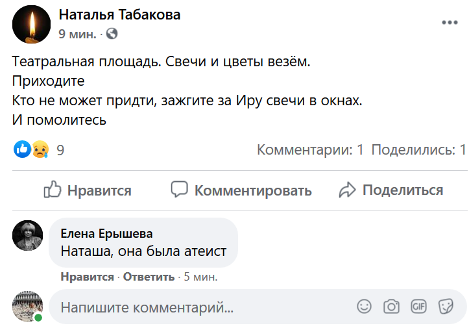Open Елена Ерышева's commenter avatar

[x=28, y=236]
